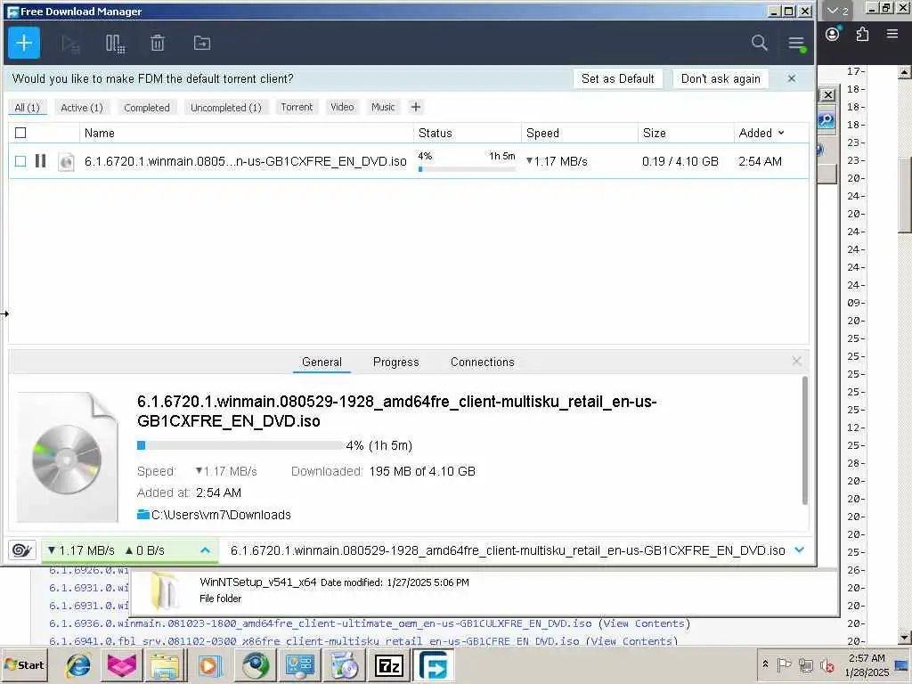
Task: Select the All (1) filter tab
Action: point(28,108)
